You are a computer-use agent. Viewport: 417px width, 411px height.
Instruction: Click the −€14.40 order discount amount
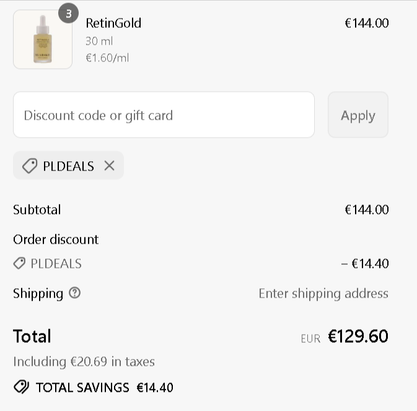(x=365, y=263)
